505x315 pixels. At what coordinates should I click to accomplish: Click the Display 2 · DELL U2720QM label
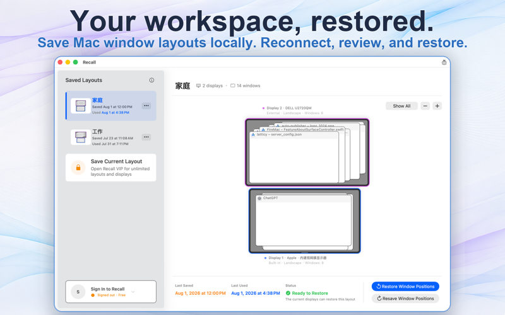pos(289,108)
